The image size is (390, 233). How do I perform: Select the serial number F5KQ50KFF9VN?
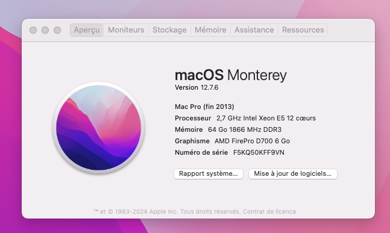(259, 152)
